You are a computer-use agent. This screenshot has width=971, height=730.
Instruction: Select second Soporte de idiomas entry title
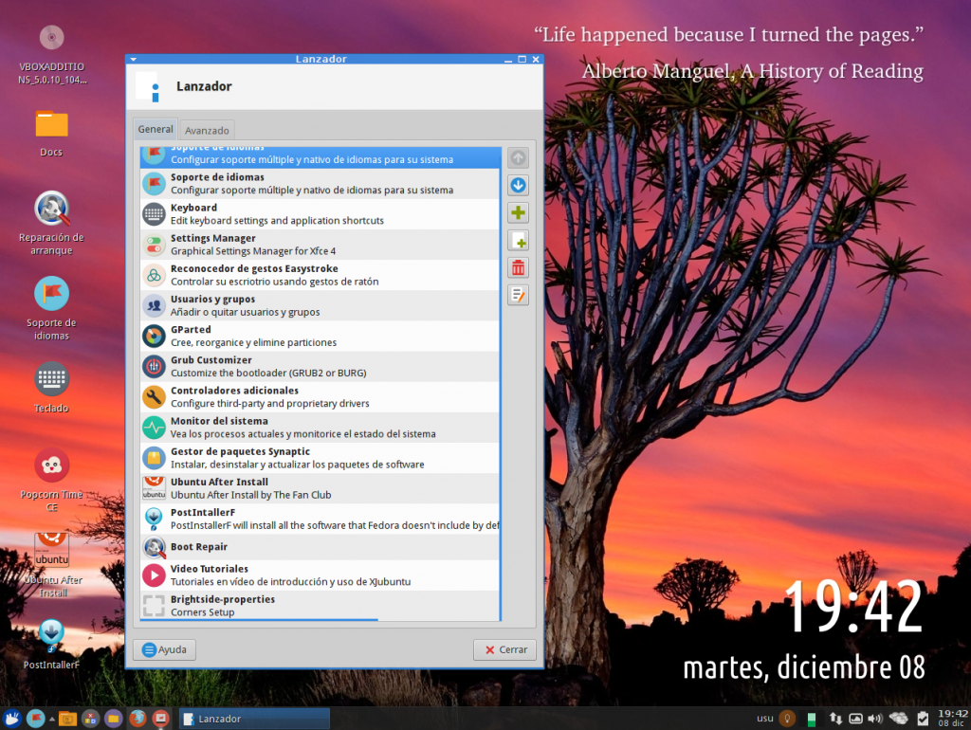pos(217,177)
